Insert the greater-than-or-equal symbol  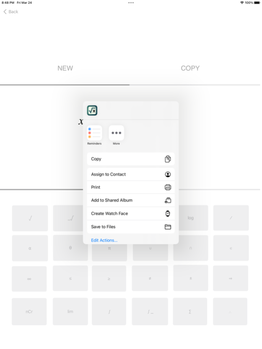pyautogui.click(x=109, y=278)
